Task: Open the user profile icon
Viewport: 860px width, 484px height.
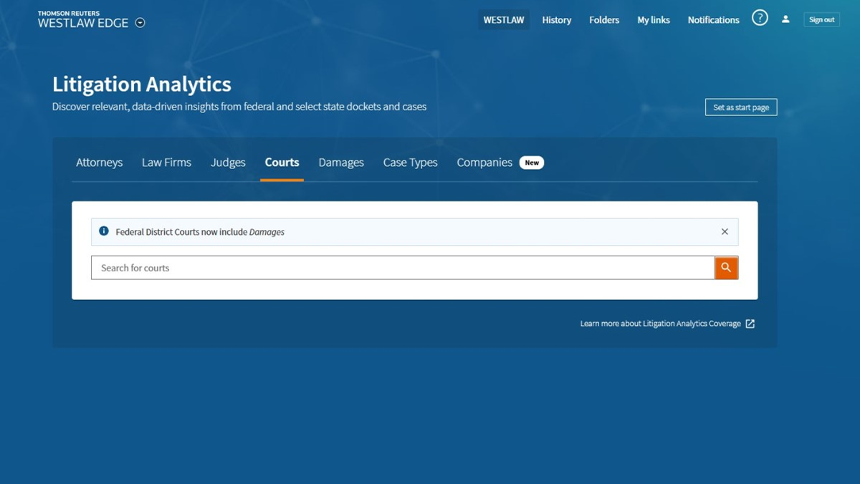Action: coord(785,19)
